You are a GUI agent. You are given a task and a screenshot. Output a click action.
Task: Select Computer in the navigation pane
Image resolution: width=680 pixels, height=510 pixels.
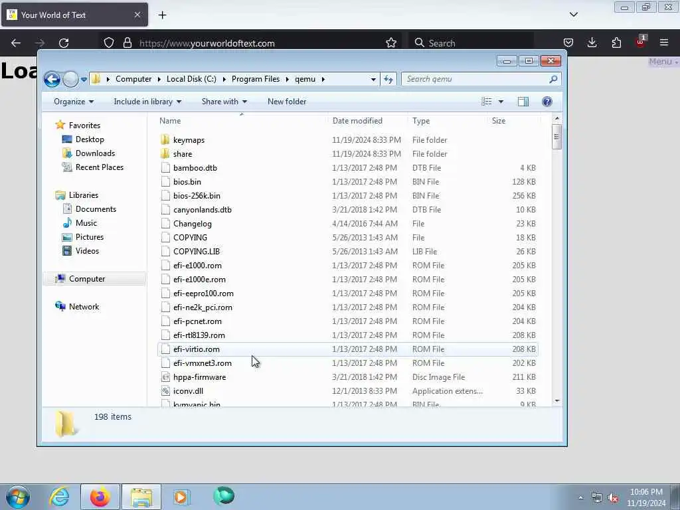pos(87,279)
